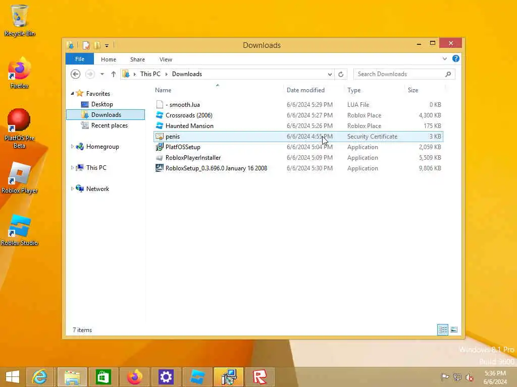
Task: Open Internet Explorer from the taskbar
Action: [x=39, y=377]
